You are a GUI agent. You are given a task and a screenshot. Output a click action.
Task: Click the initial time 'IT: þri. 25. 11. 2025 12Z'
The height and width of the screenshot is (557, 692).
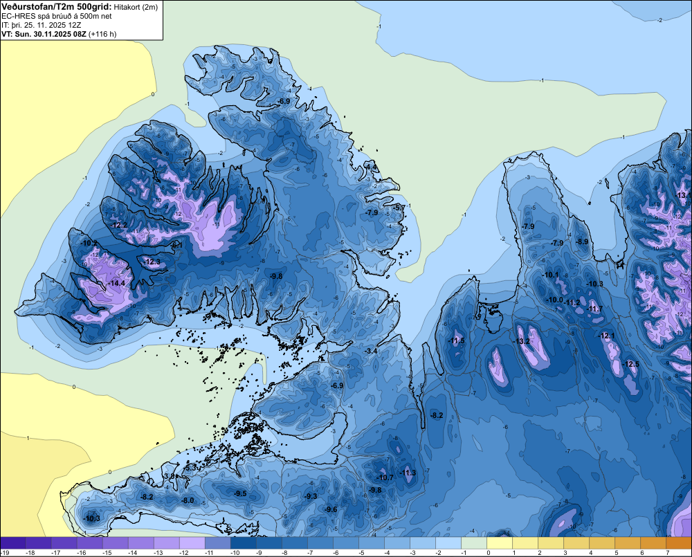[41, 25]
